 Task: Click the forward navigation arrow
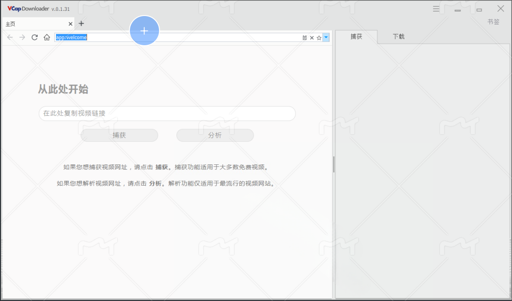[x=22, y=37]
